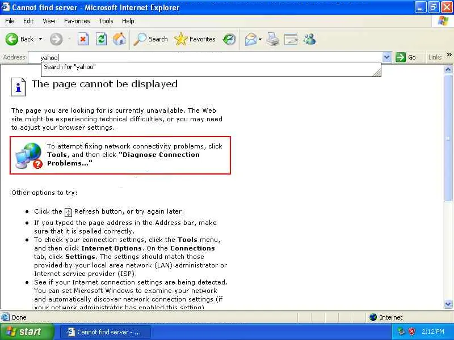Open the Help menu

[x=128, y=21]
